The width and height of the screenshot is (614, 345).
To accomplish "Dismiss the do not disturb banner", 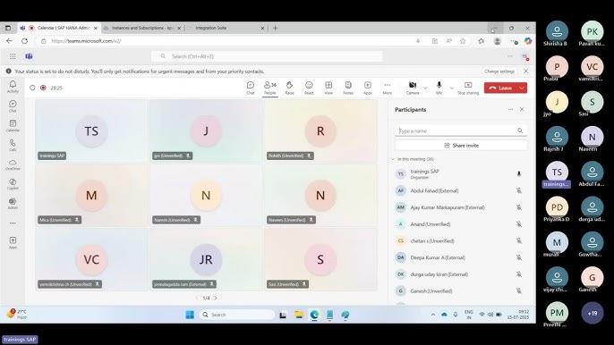I will tap(526, 72).
